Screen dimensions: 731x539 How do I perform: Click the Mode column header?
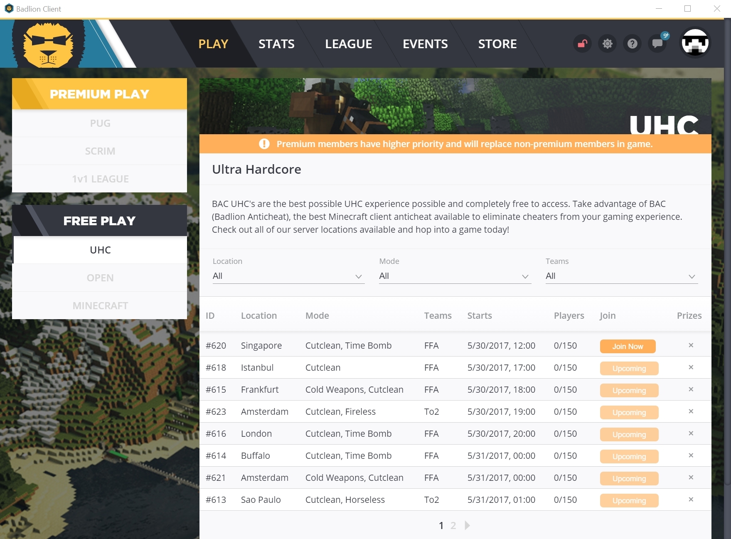[317, 315]
